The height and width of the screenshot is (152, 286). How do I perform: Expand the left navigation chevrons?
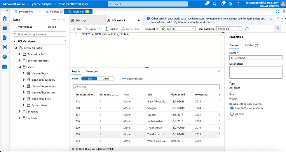pyautogui.click(x=7, y=11)
